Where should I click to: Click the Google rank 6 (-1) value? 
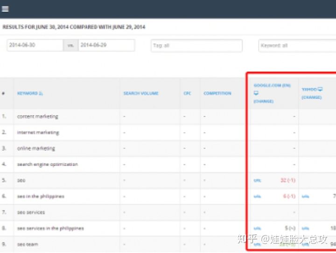[x=289, y=196]
